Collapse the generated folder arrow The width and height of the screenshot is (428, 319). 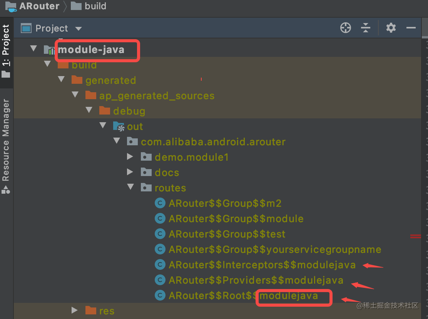point(62,79)
